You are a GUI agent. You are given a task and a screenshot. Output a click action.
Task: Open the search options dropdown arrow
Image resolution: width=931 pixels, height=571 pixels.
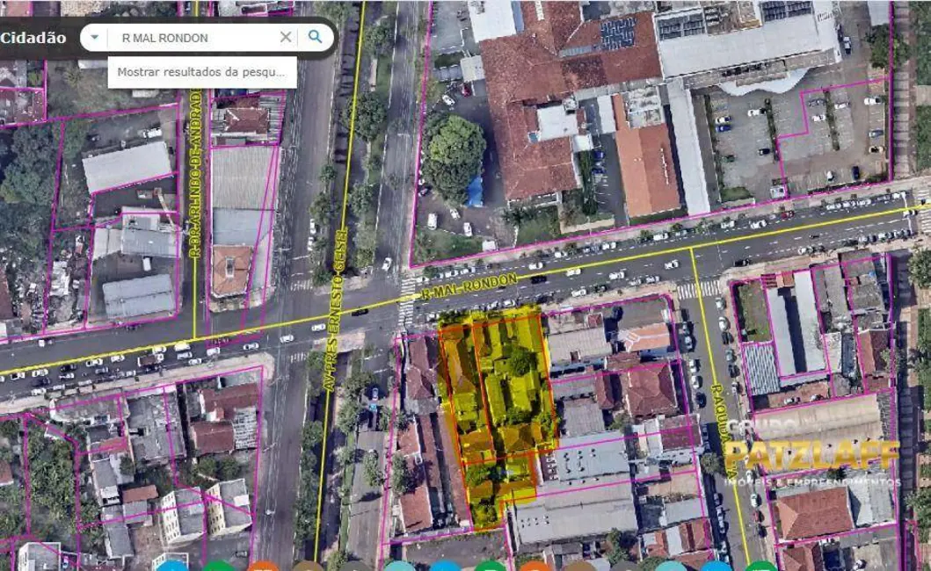click(x=94, y=38)
